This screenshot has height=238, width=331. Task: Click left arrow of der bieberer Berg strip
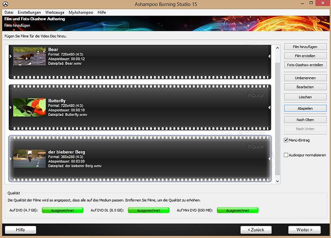tap(11, 159)
